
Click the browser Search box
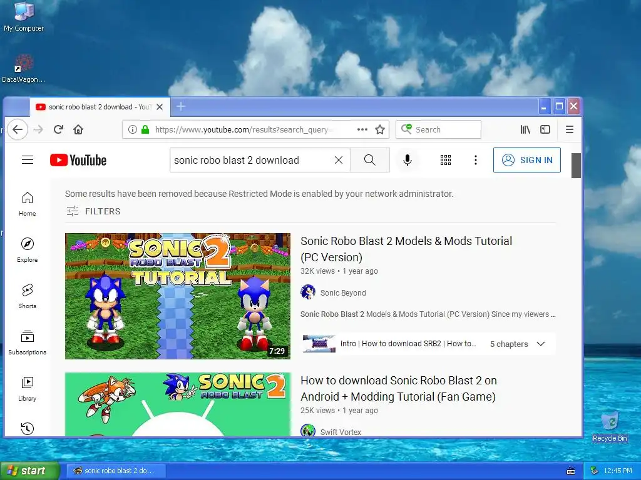[438, 129]
